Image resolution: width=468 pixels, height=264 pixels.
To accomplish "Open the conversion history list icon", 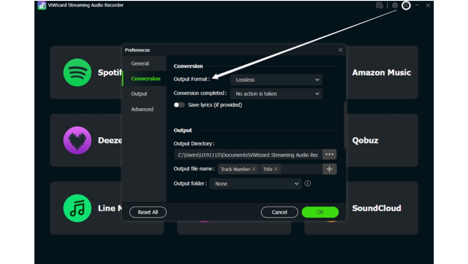I will tap(380, 6).
